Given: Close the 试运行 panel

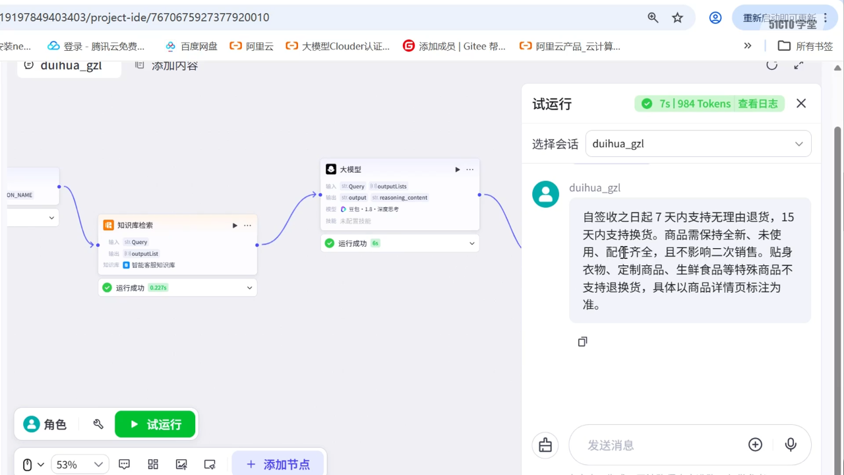Looking at the screenshot, I should (801, 104).
